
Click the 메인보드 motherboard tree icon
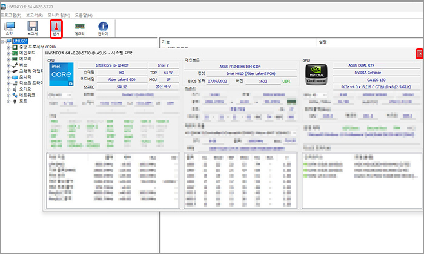[x=15, y=53]
